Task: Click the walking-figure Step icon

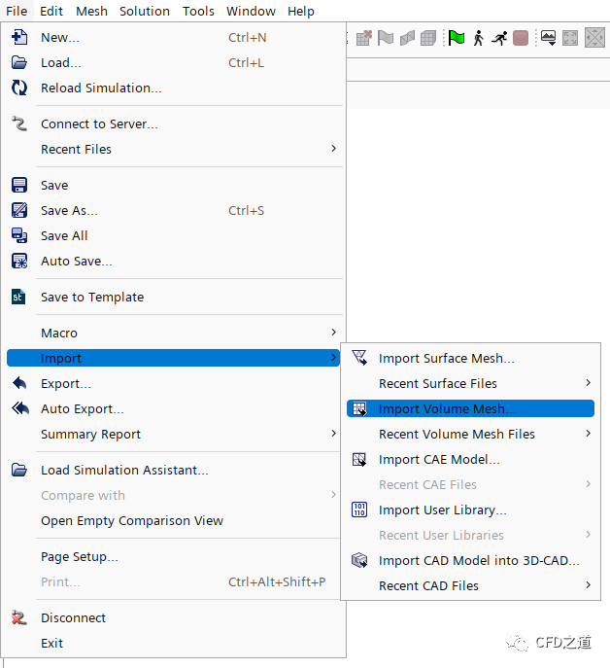Action: tap(478, 38)
